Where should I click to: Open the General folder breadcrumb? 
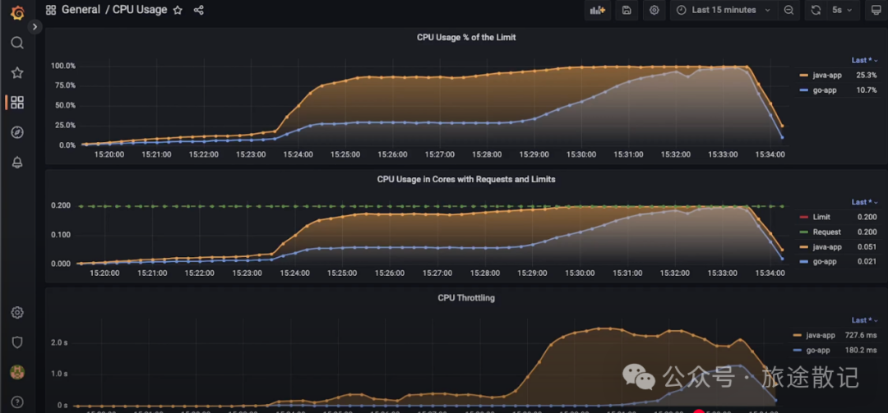(x=81, y=10)
